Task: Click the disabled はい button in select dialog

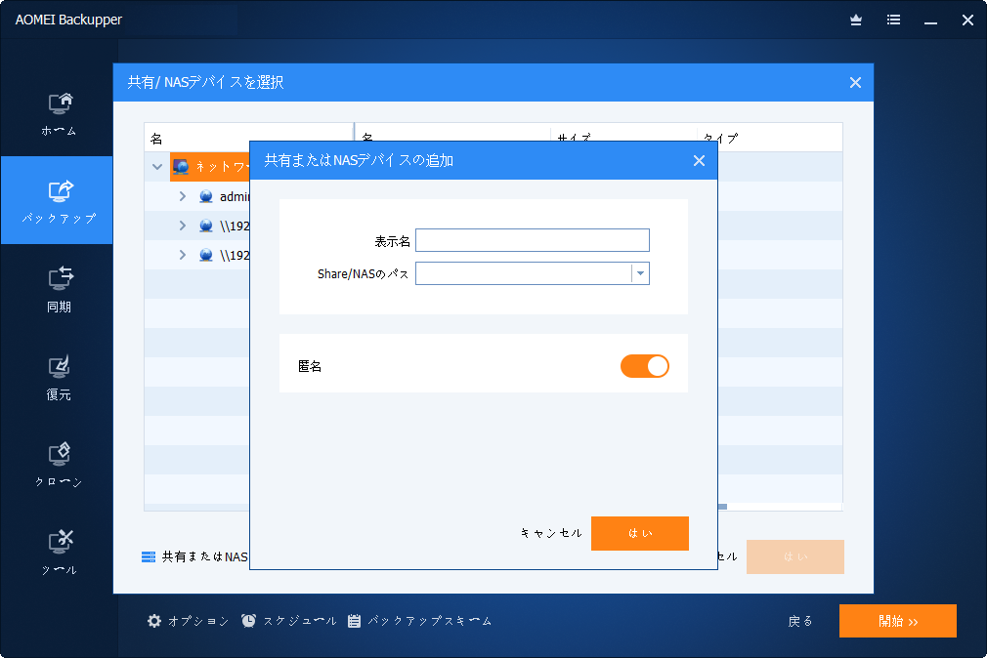Action: tap(795, 556)
